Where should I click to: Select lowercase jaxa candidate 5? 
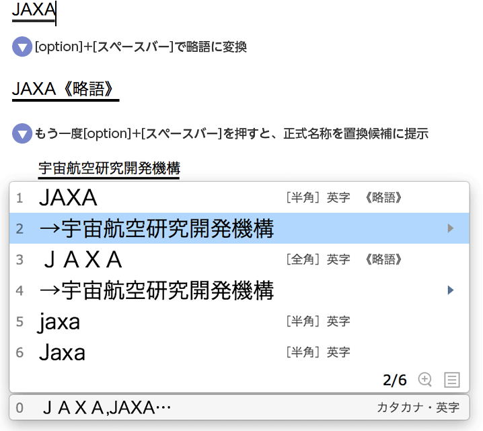coord(239,321)
